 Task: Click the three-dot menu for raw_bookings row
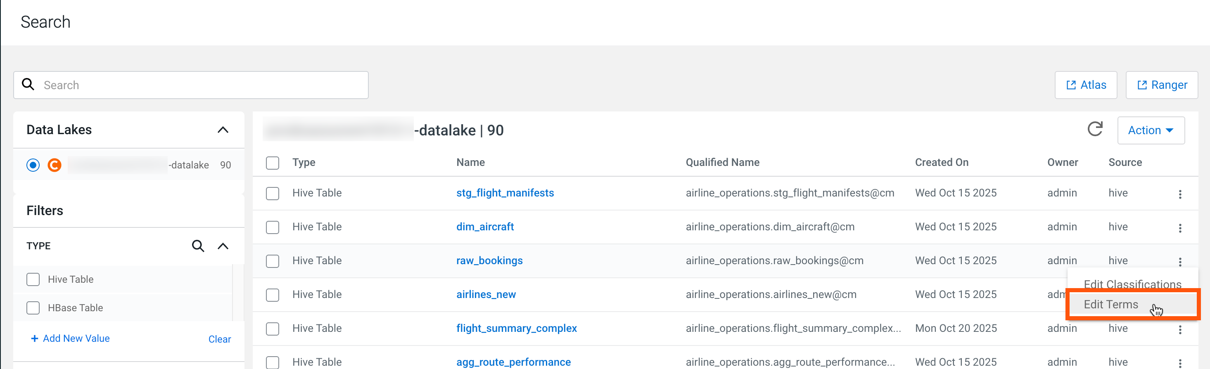[1179, 262]
